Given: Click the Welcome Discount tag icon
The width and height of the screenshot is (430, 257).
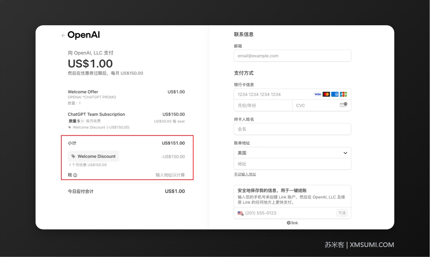Looking at the screenshot, I should [73, 156].
